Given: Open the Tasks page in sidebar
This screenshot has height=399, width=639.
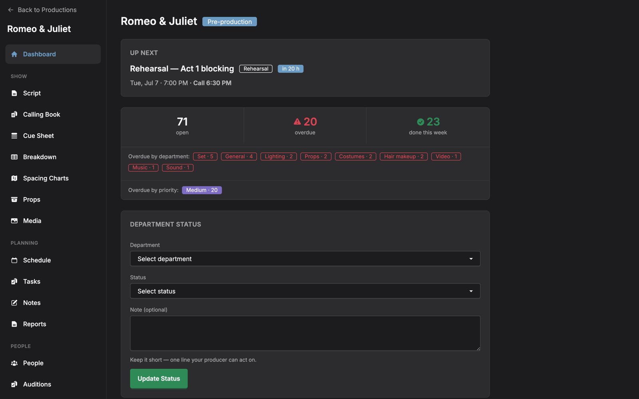Looking at the screenshot, I should [x=53, y=282].
